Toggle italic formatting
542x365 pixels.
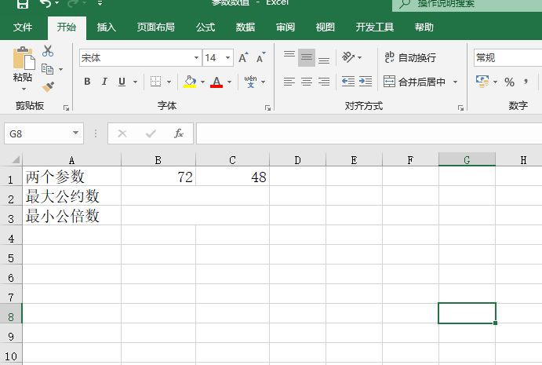104,82
